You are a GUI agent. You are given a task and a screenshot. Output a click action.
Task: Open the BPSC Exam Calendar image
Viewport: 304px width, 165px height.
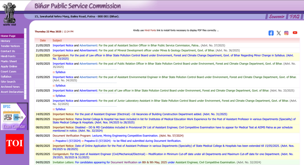(14, 116)
